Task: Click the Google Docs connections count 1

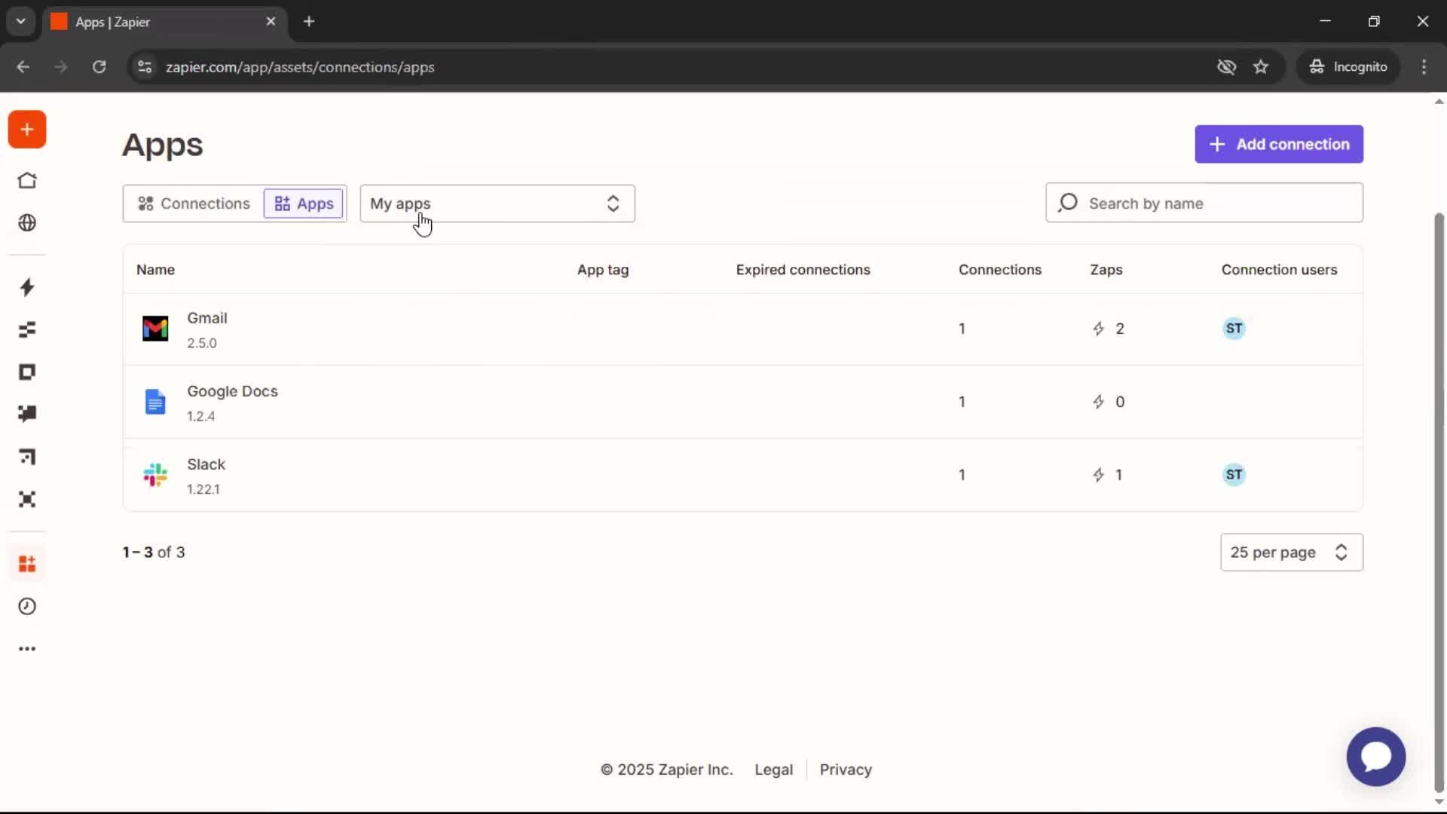Action: (x=962, y=402)
